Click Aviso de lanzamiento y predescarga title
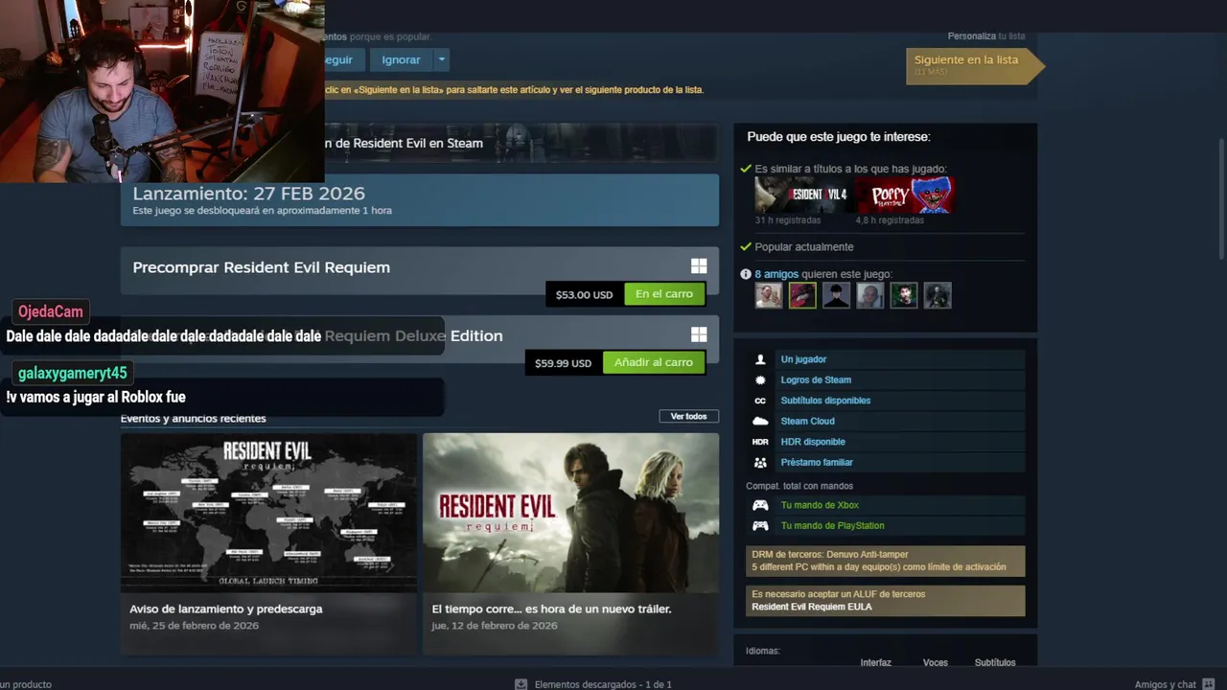The width and height of the screenshot is (1227, 690). tap(226, 609)
